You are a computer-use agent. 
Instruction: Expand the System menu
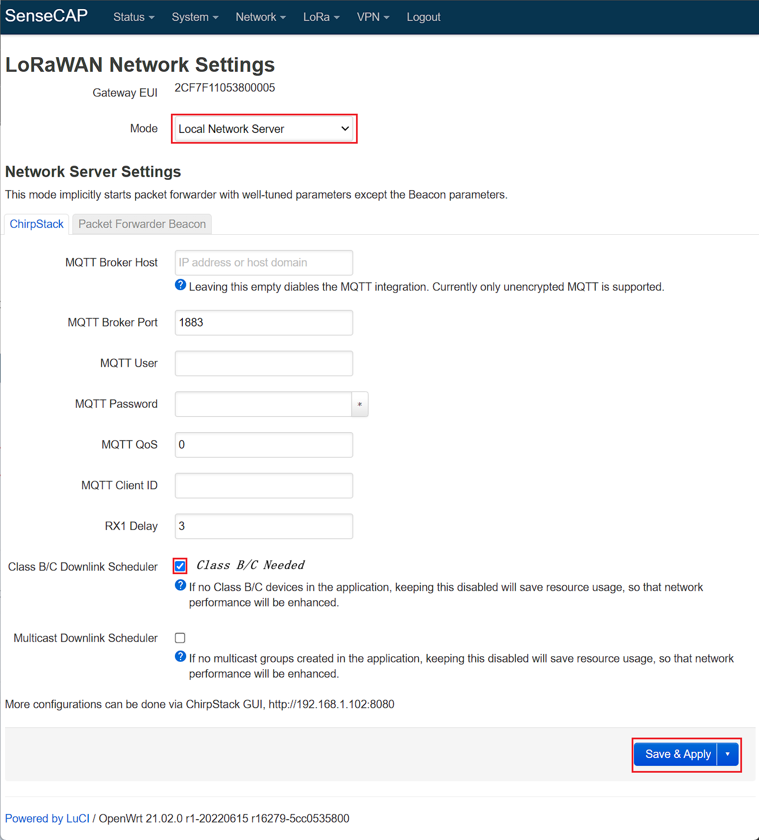[195, 17]
